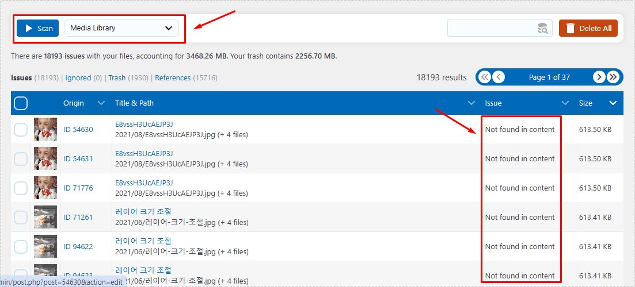Sort by Issue column chevron
Viewport: 635px width, 287px height.
(565, 103)
